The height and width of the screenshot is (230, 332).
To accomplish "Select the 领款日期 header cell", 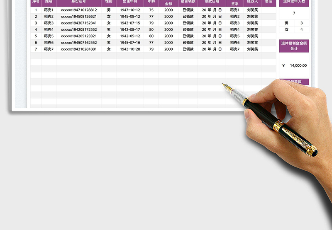I will (x=212, y=2).
